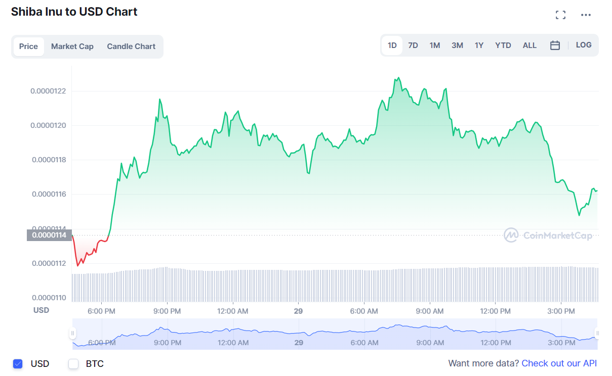Click the 0.0000116 y-axis label
This screenshot has width=612, height=376.
tap(49, 194)
